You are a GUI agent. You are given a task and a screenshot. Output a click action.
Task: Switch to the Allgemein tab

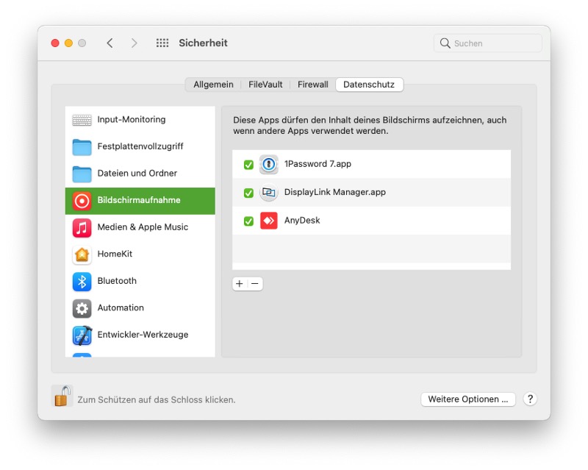pyautogui.click(x=213, y=85)
